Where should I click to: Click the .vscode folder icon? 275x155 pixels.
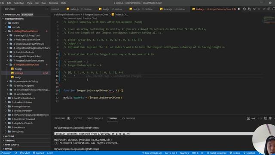click(9, 27)
